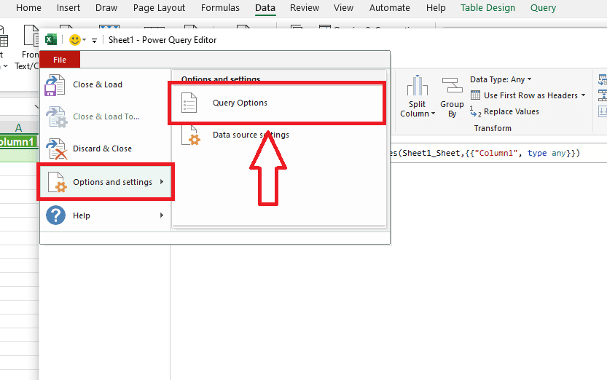Viewport: 607px width, 380px height.
Task: Click the smiley feedback icon
Action: 75,39
